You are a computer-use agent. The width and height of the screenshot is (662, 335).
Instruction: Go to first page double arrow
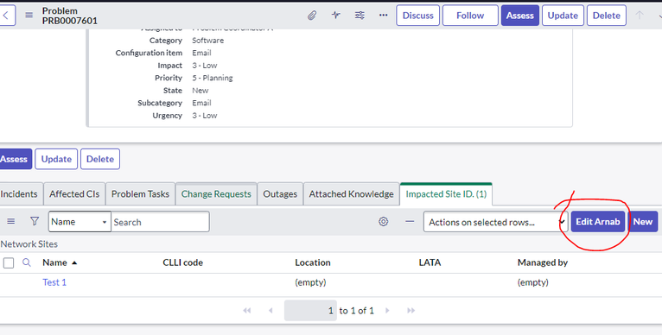[x=247, y=311]
